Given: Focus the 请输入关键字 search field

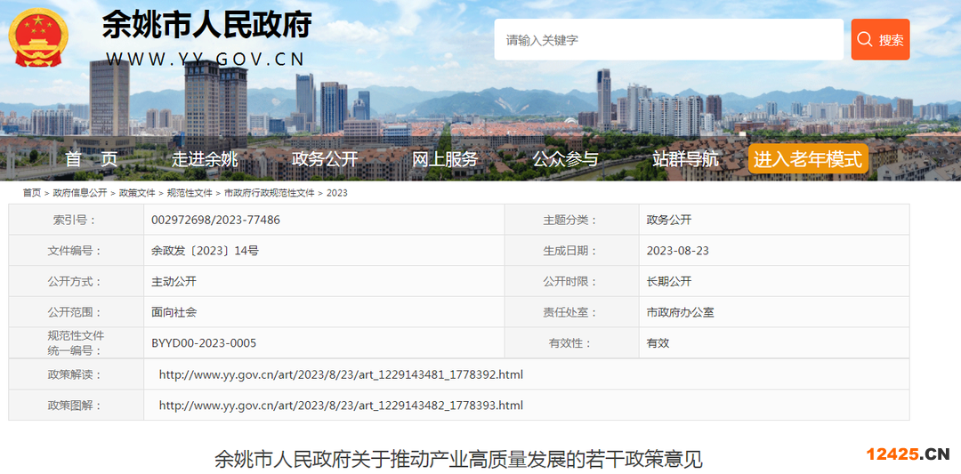Looking at the screenshot, I should click(668, 40).
